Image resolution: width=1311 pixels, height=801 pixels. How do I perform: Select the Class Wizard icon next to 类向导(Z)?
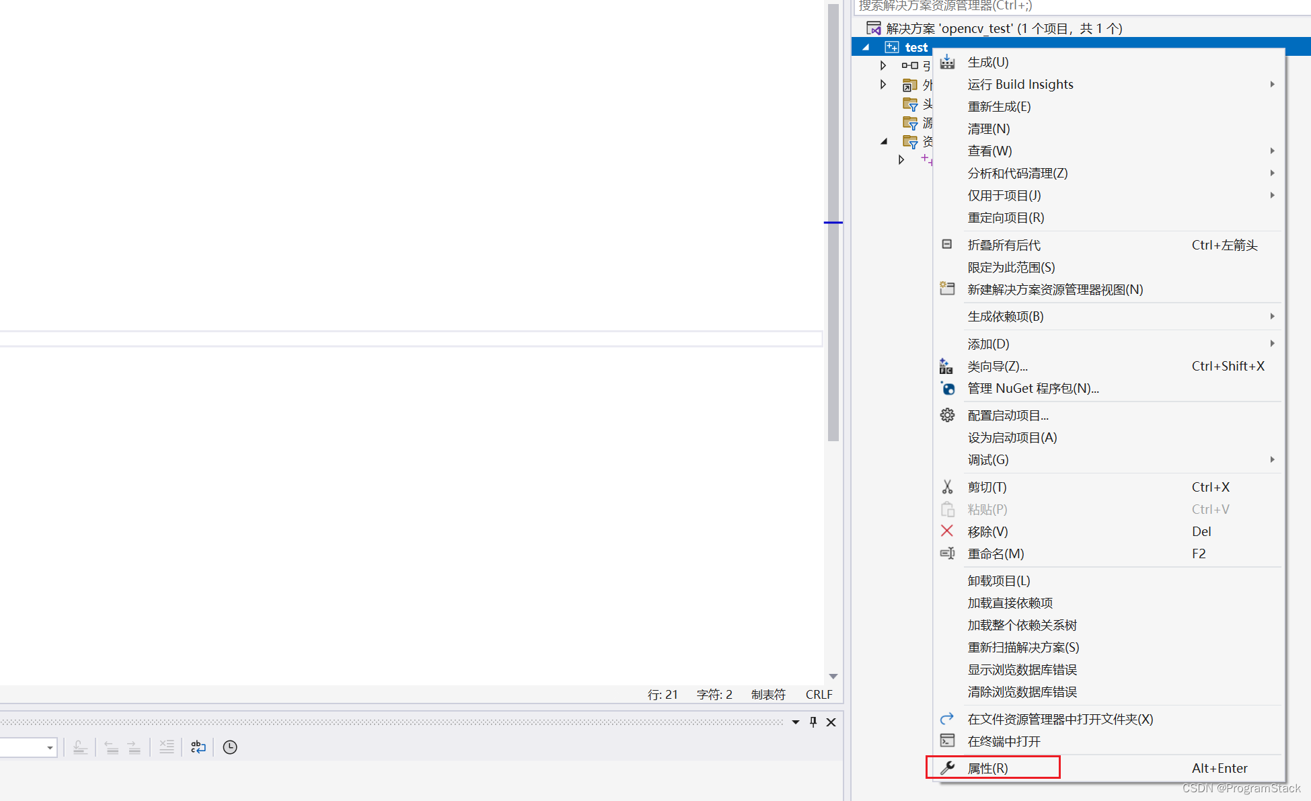(x=947, y=366)
